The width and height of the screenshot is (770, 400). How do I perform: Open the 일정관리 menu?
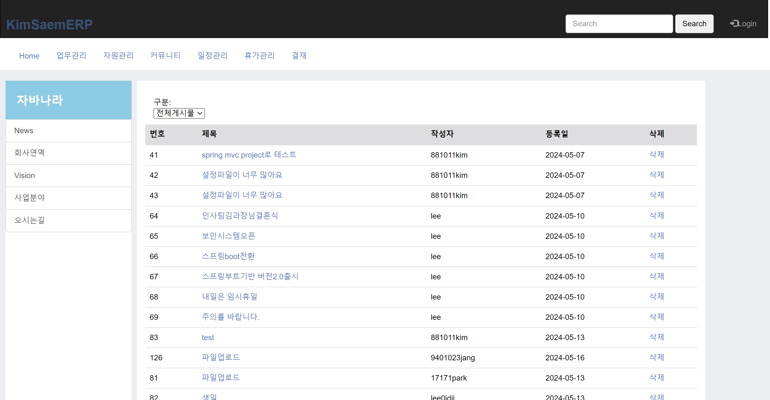tap(212, 56)
